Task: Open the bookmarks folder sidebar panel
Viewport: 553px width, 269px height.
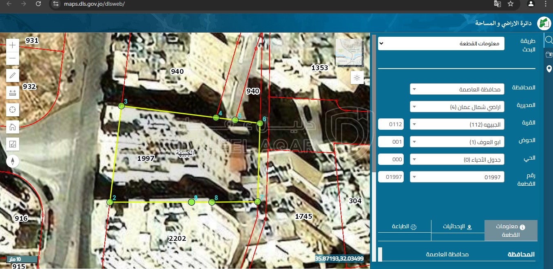Action: tap(549, 55)
